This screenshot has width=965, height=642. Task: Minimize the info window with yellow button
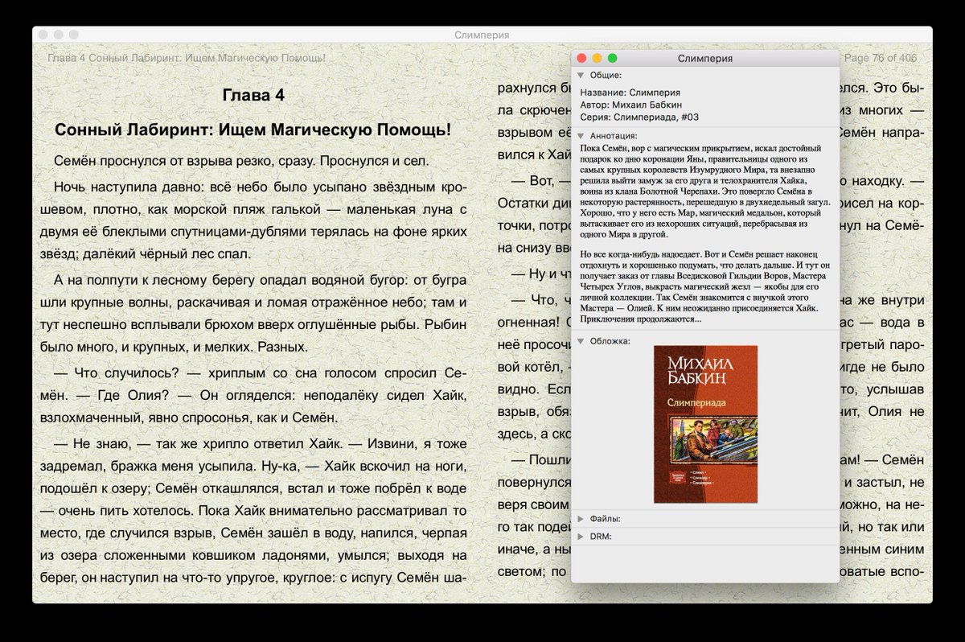point(597,58)
